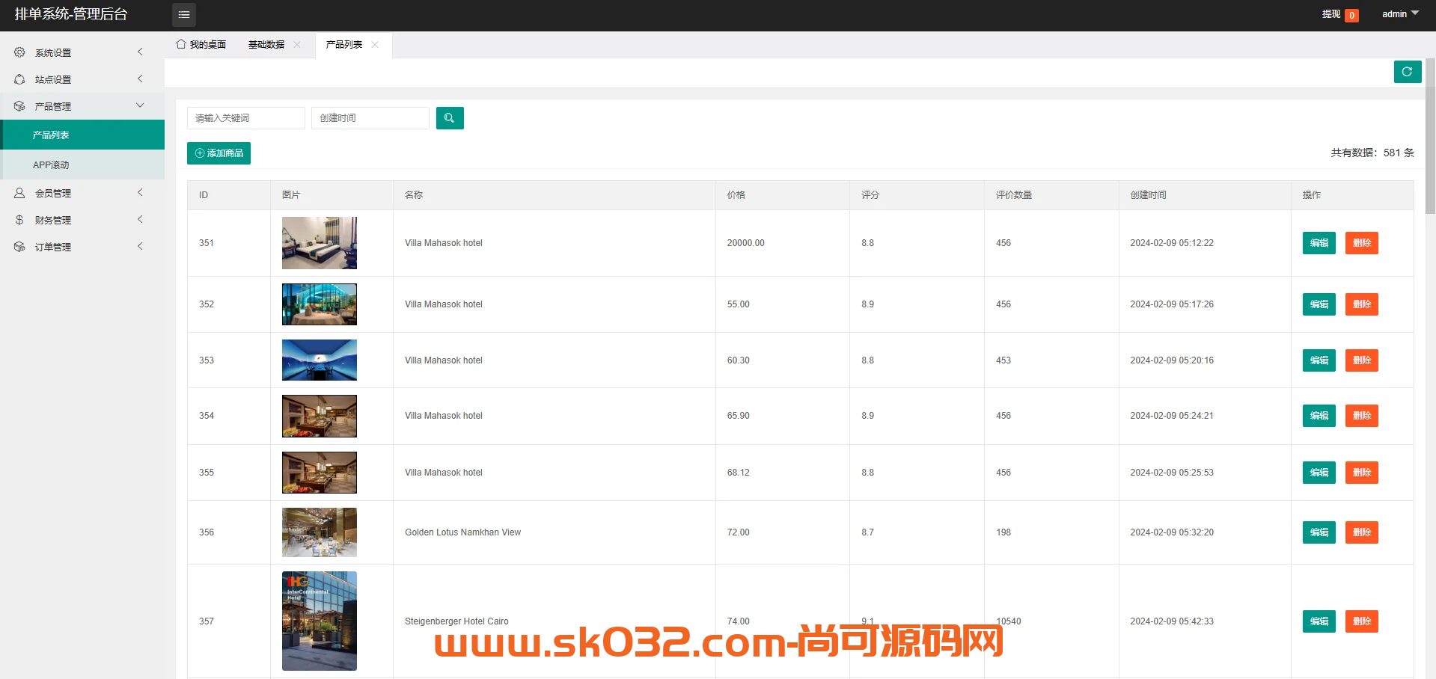The image size is (1436, 679).
Task: Open the admin account dropdown
Action: [1399, 13]
